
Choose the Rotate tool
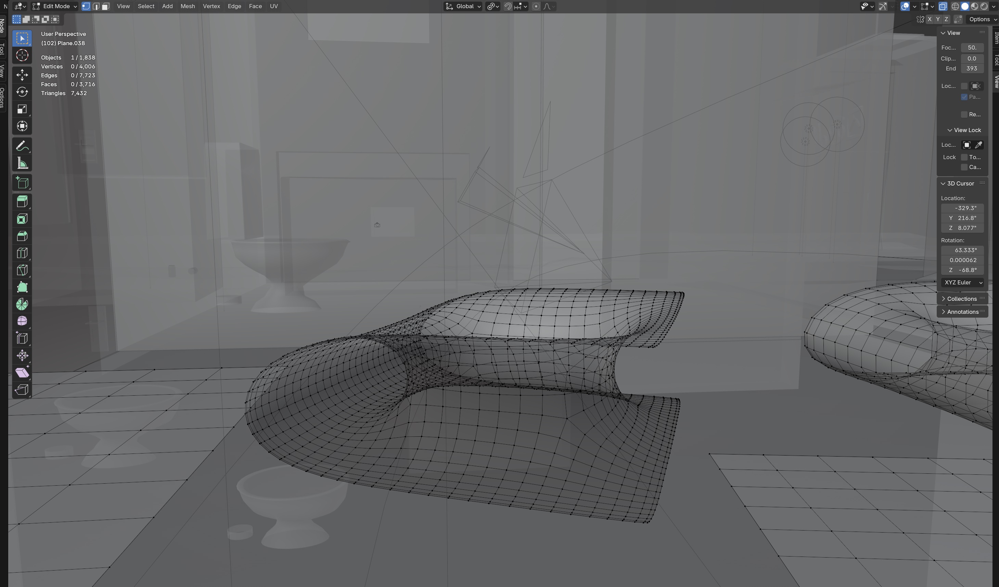pos(22,92)
